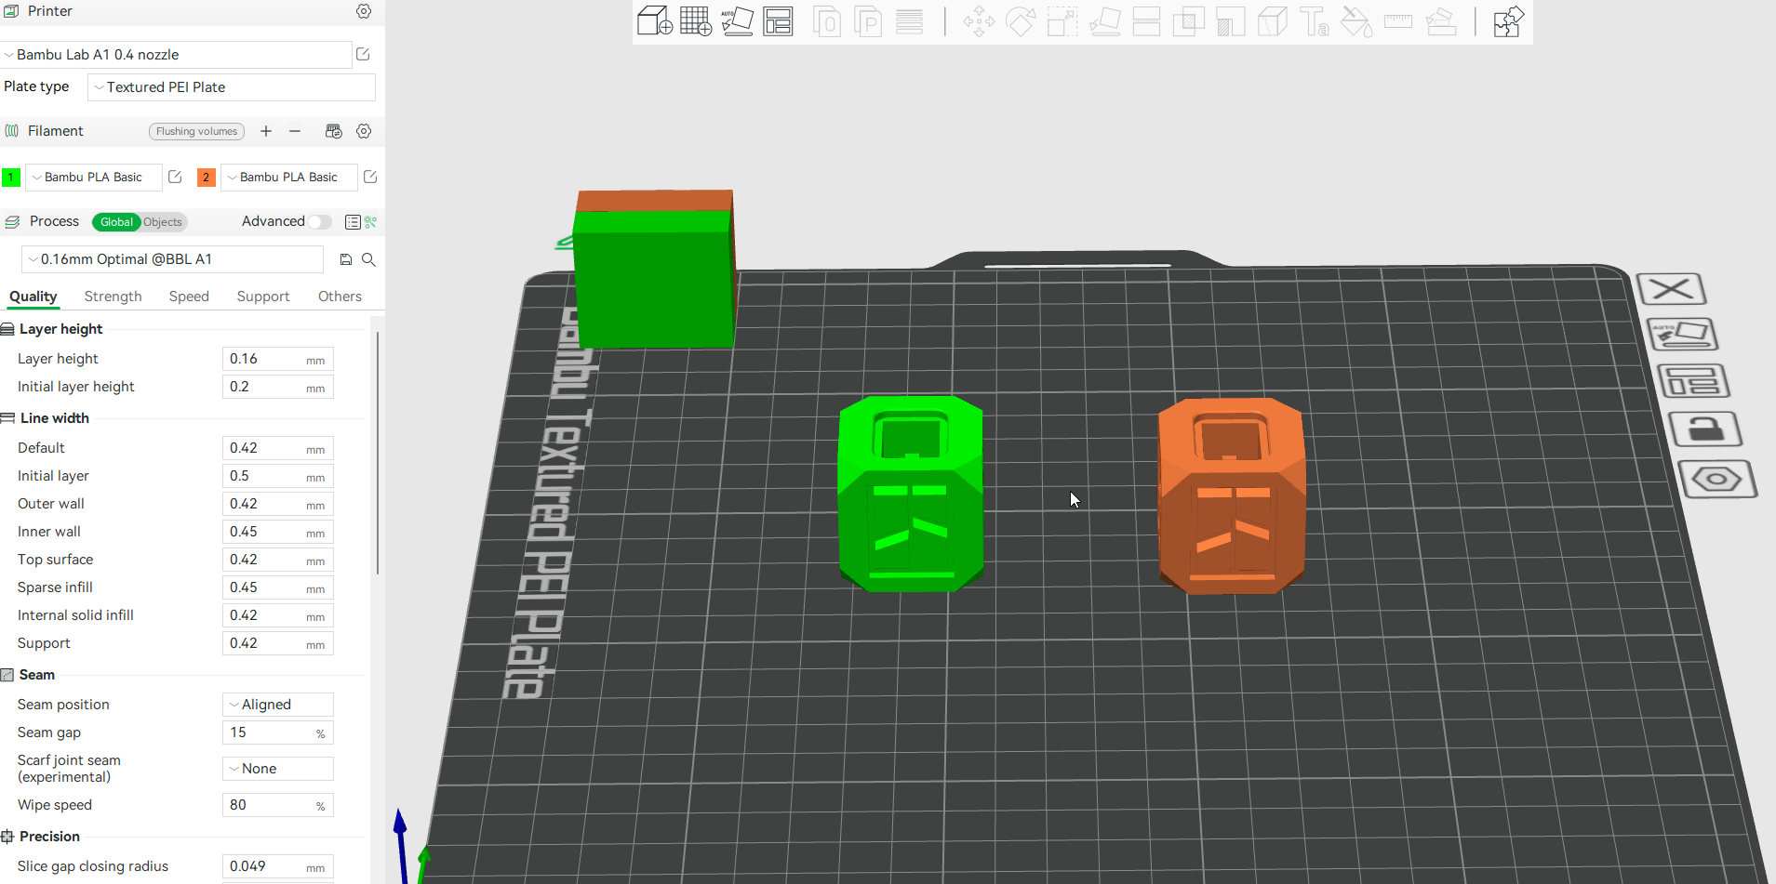This screenshot has width=1776, height=884.
Task: Toggle the Advanced settings switch
Action: pyautogui.click(x=320, y=221)
